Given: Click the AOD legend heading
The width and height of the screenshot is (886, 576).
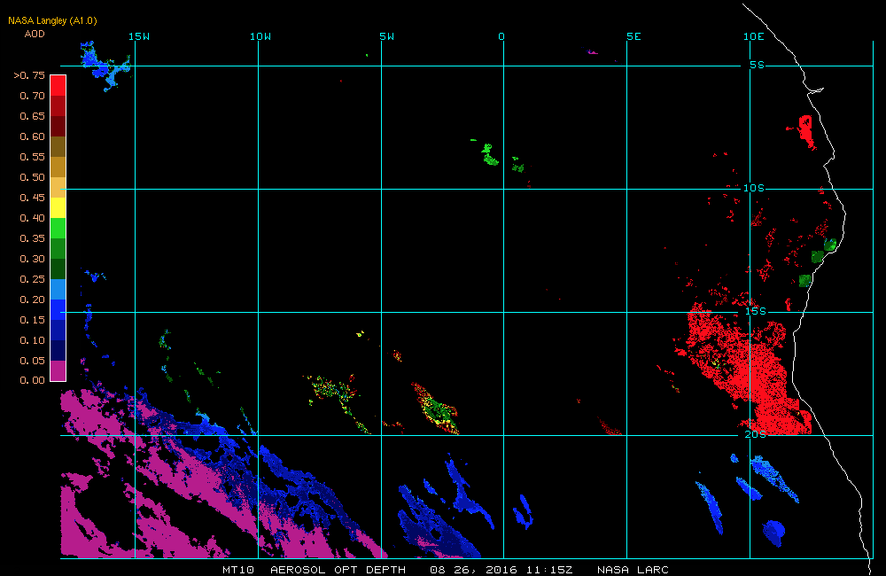Looking at the screenshot, I should pos(35,34).
